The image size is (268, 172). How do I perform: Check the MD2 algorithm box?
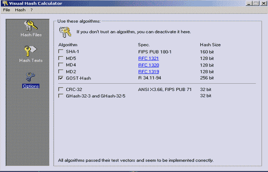(60, 71)
